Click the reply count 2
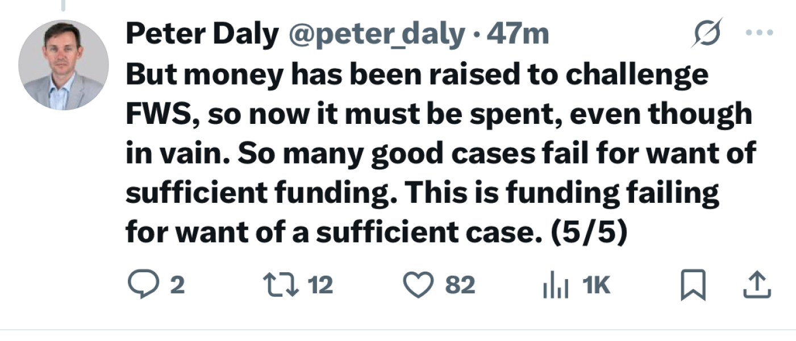This screenshot has height=341, width=796. (x=177, y=285)
